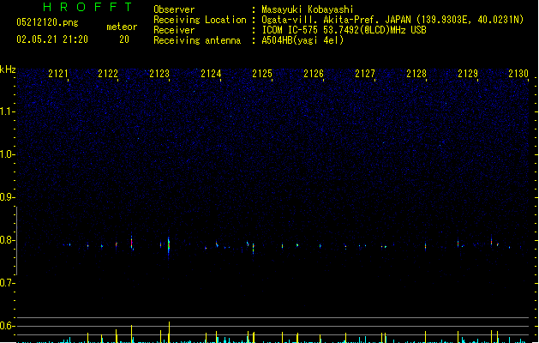Viewport: 539px width, 343px height.
Task: Click the 2124 time marker
Action: click(211, 74)
